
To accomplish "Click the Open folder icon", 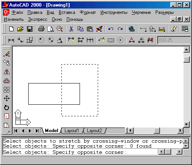I will [x=20, y=29].
